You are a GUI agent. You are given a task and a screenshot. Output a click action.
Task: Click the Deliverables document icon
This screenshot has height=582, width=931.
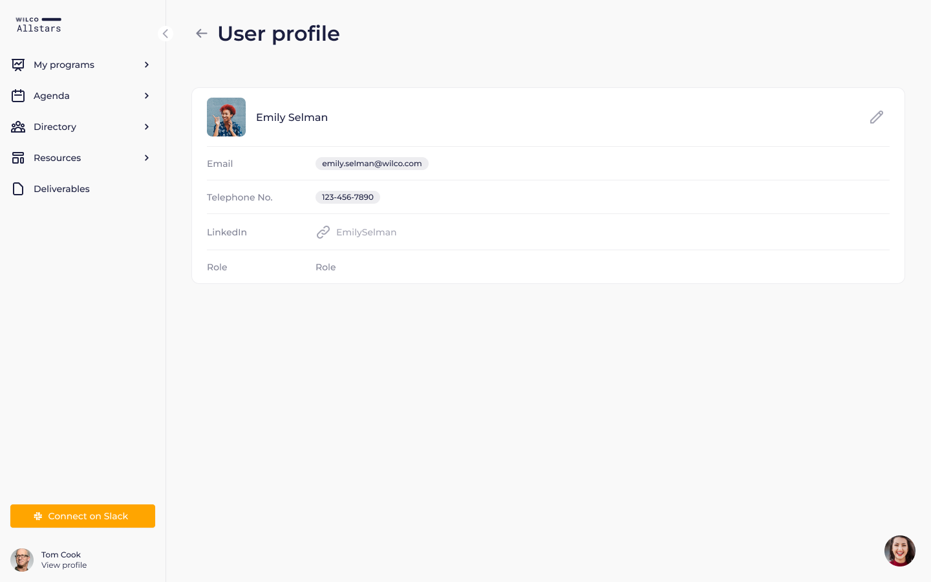(18, 189)
